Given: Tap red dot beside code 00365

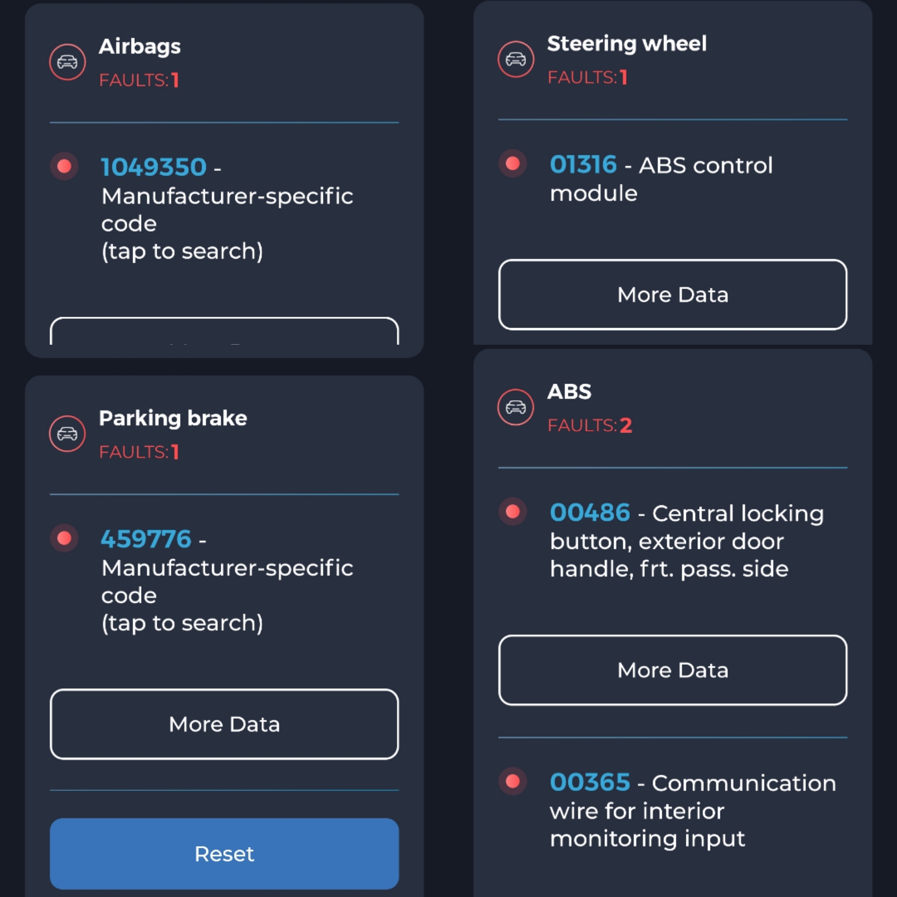Looking at the screenshot, I should click(513, 781).
